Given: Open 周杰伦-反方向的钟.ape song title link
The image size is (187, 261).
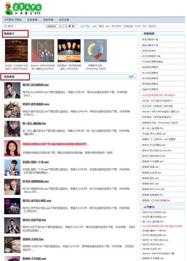Looking at the screenshot, I should [x=36, y=85].
